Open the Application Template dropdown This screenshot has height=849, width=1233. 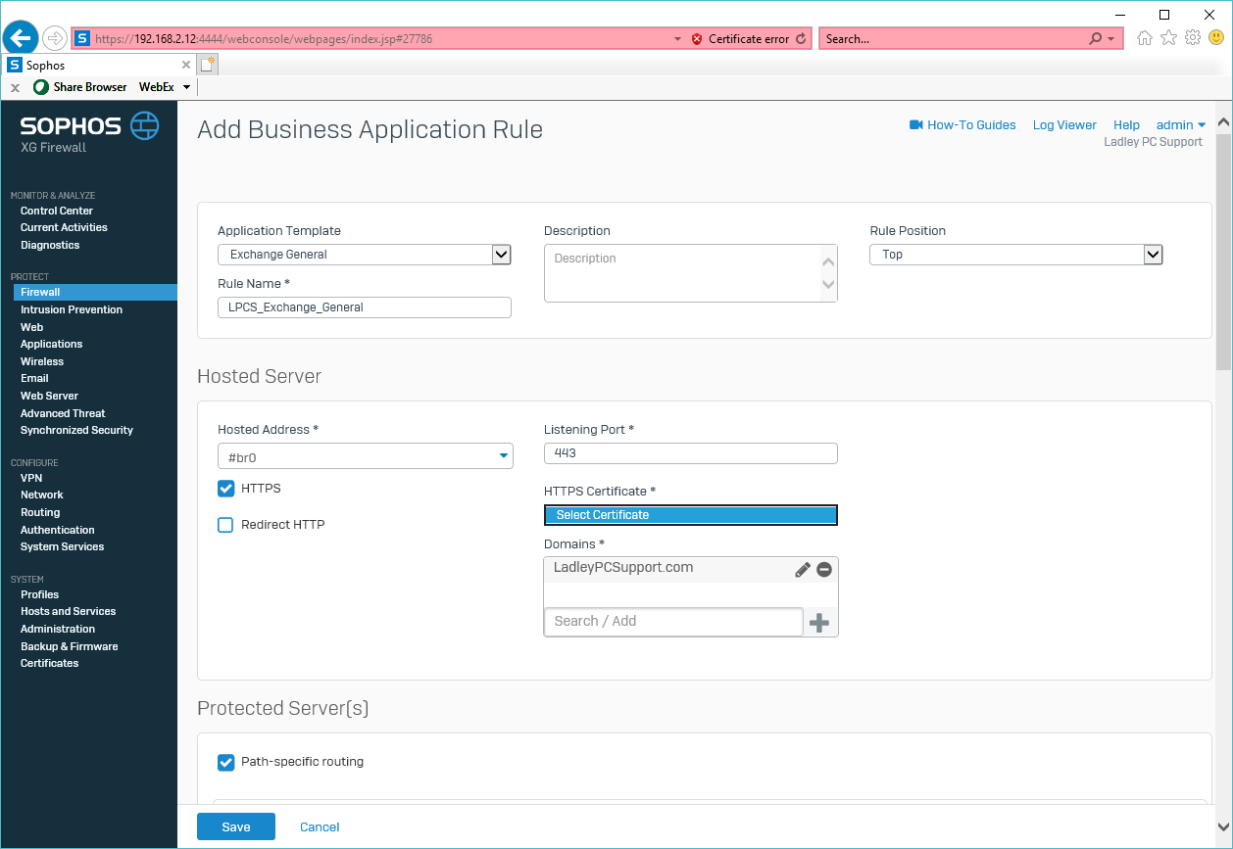pyautogui.click(x=501, y=255)
